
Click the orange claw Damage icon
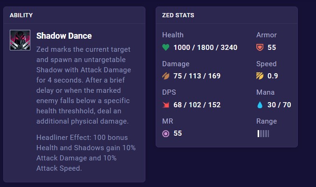[165, 76]
